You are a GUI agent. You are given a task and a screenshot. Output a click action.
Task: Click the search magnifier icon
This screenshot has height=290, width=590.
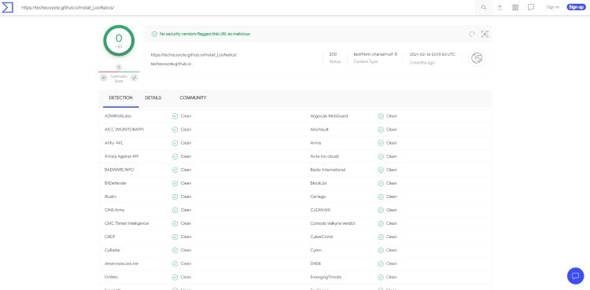pos(484,8)
